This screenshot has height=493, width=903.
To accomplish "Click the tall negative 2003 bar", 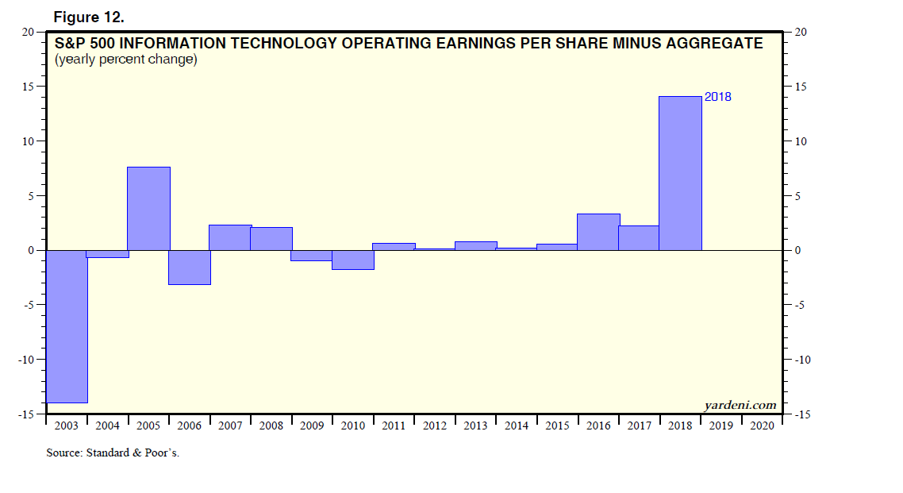I will click(x=67, y=326).
